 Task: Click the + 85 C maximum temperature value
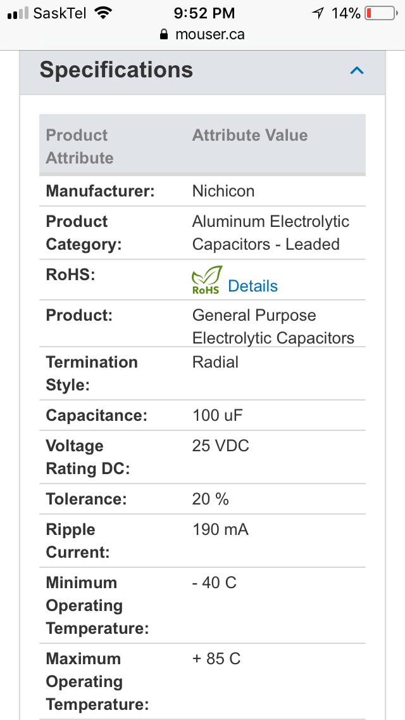click(216, 659)
